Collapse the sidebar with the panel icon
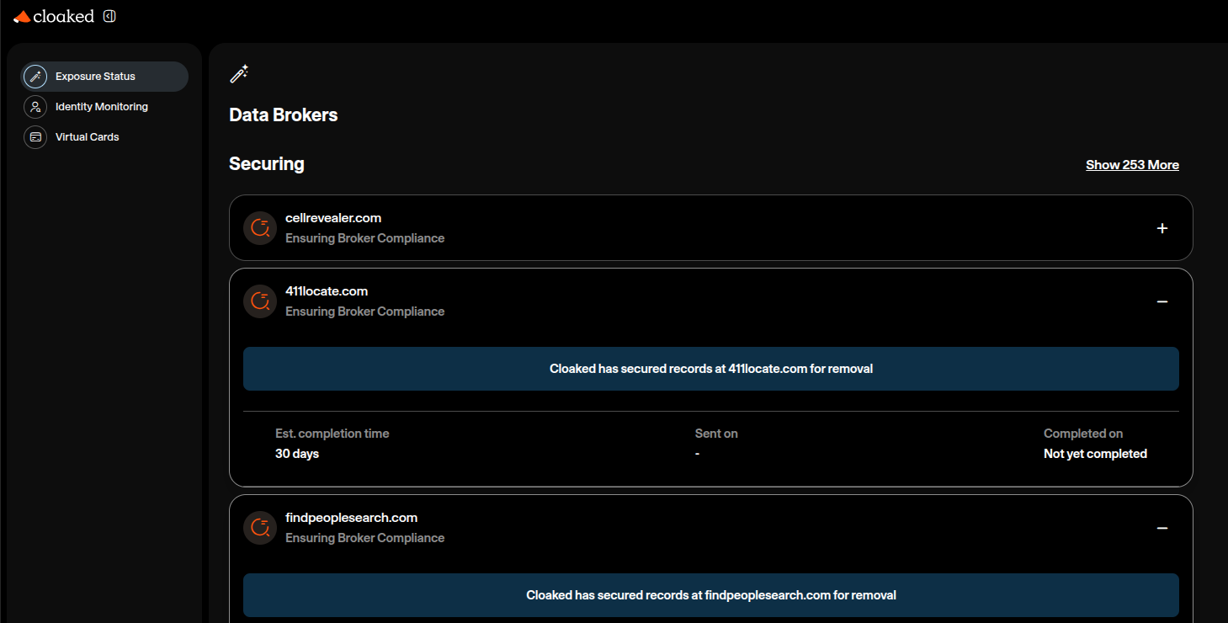Viewport: 1228px width, 623px height. [x=109, y=16]
